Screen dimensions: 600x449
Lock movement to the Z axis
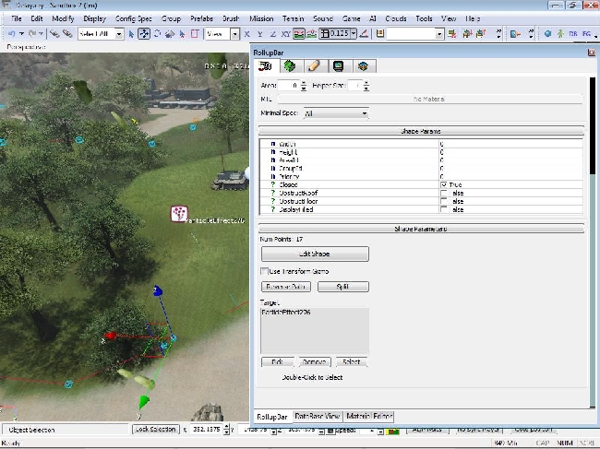pyautogui.click(x=273, y=34)
